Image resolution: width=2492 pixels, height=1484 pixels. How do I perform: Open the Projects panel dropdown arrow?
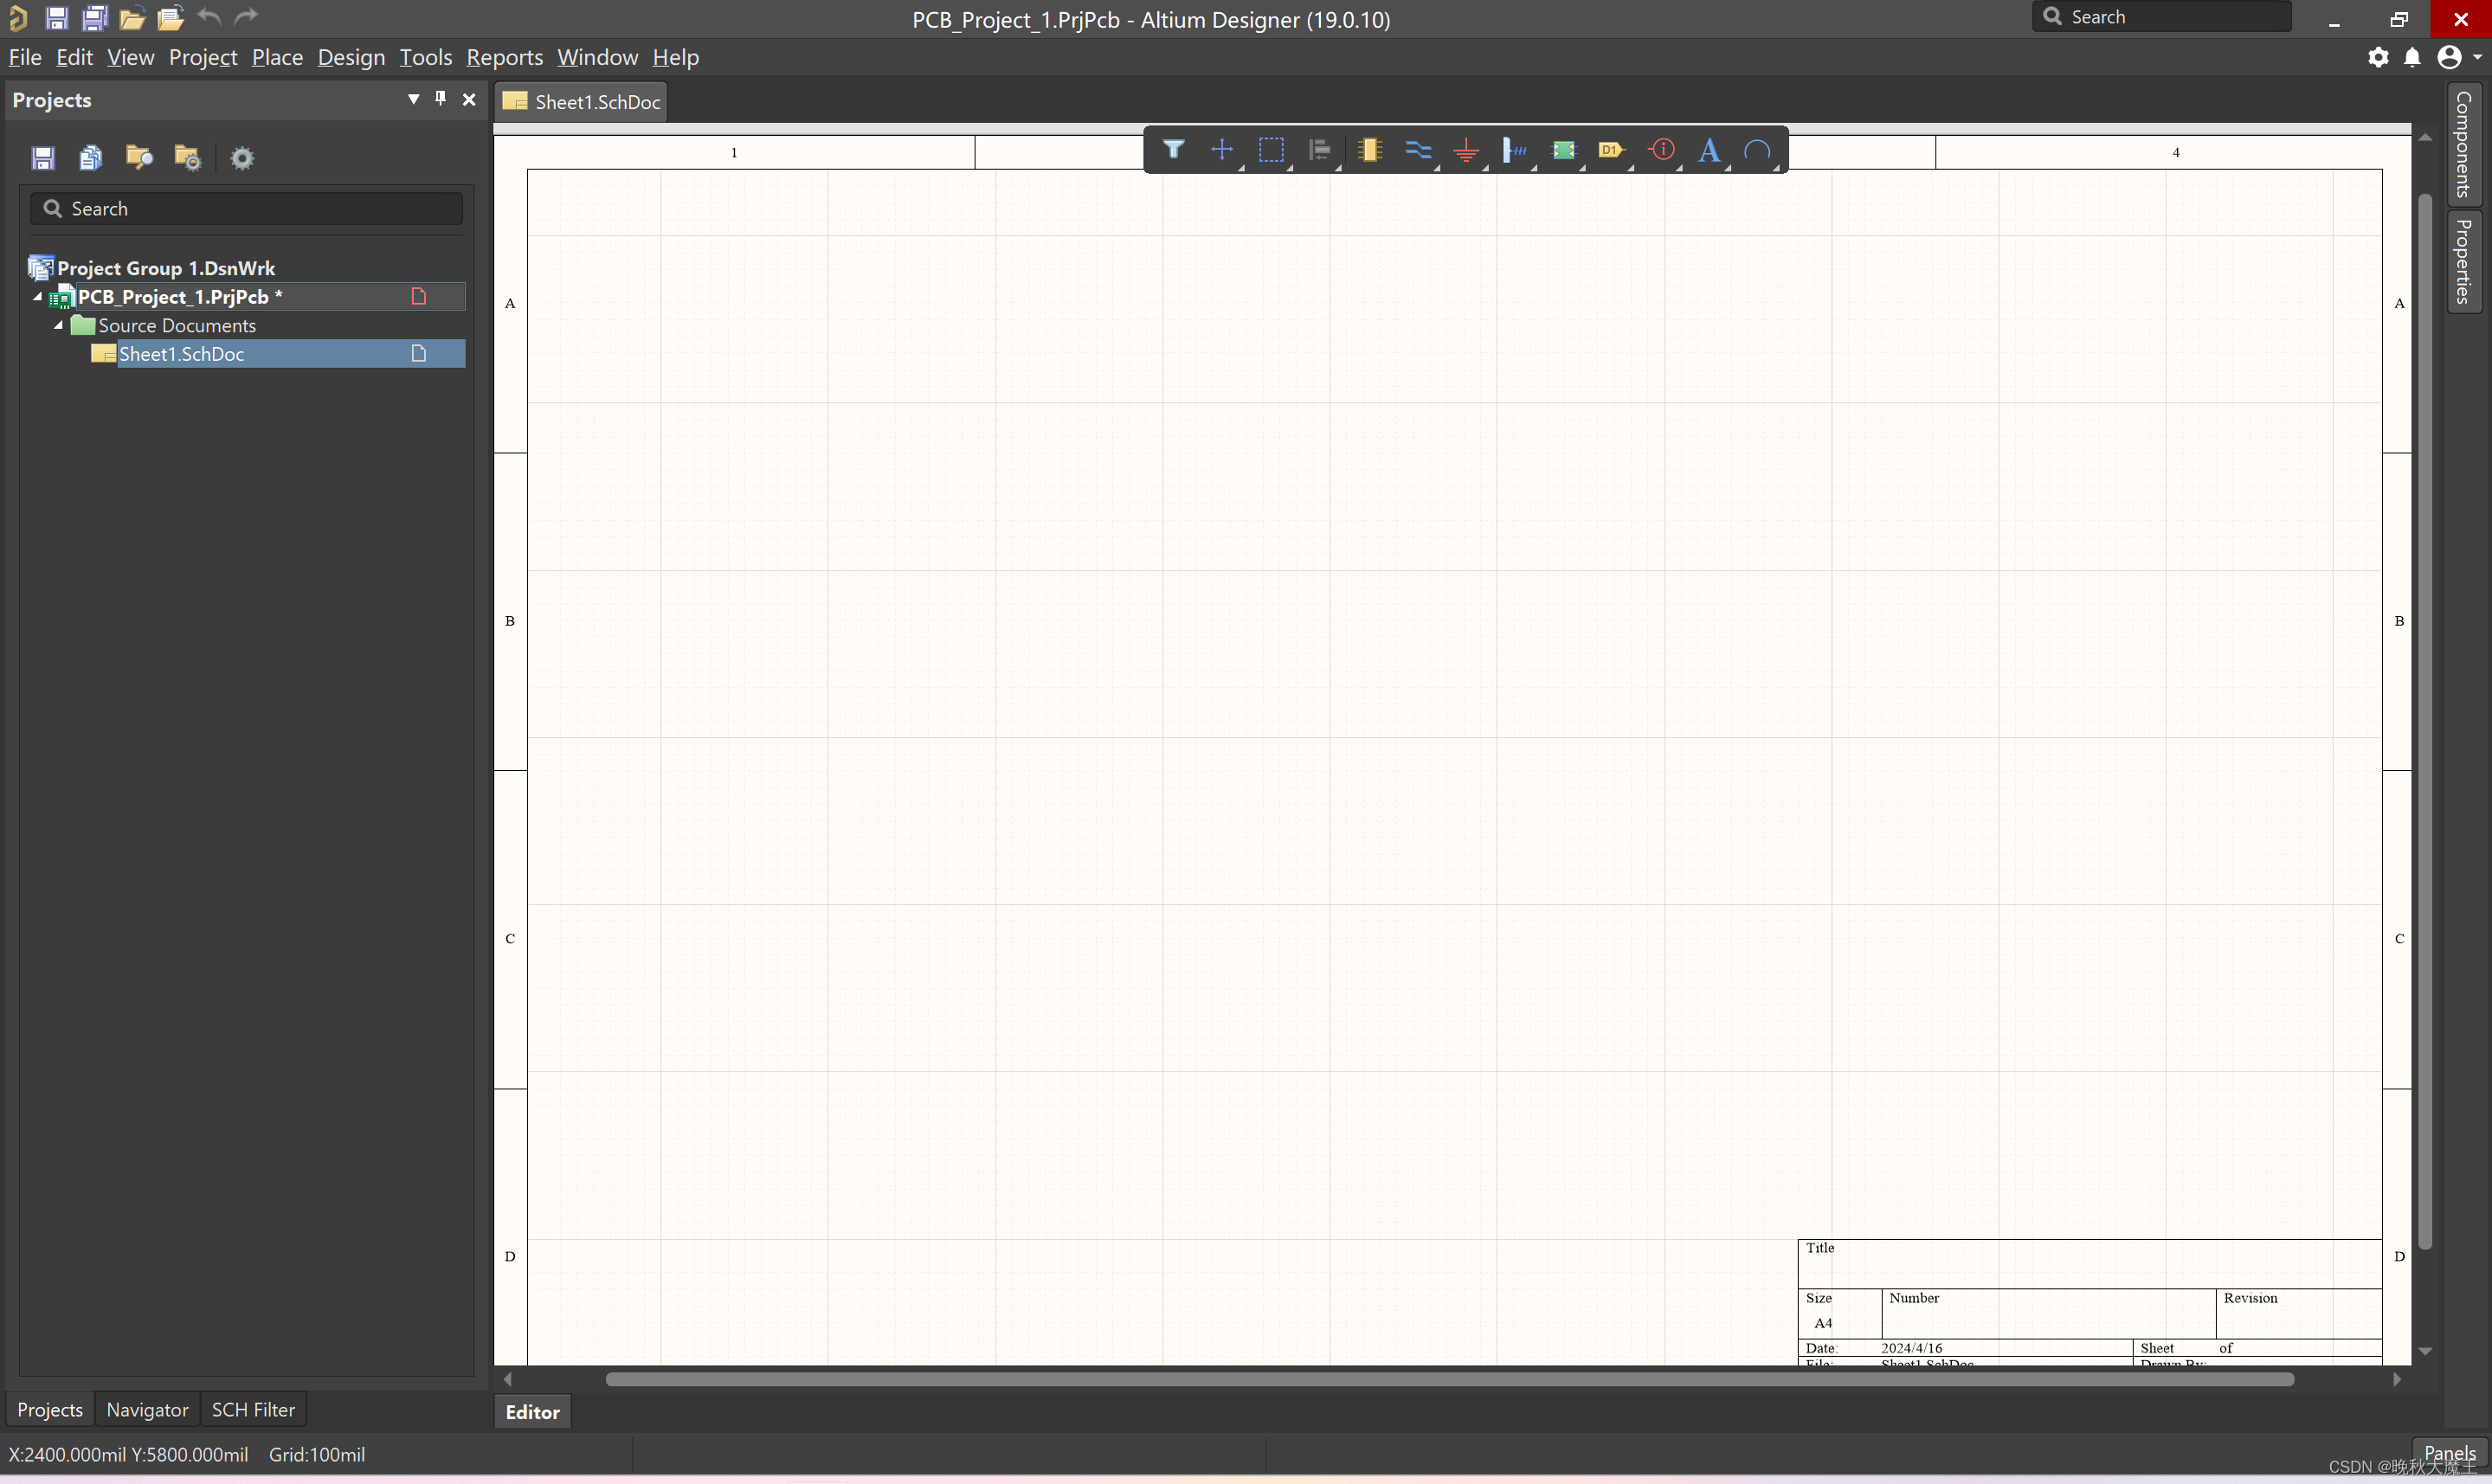[413, 98]
